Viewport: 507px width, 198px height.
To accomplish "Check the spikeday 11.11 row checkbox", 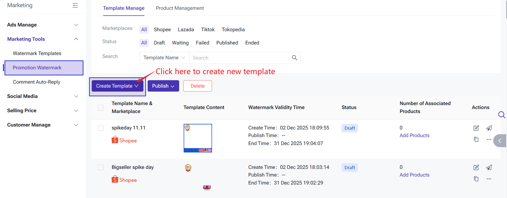I will point(101,128).
